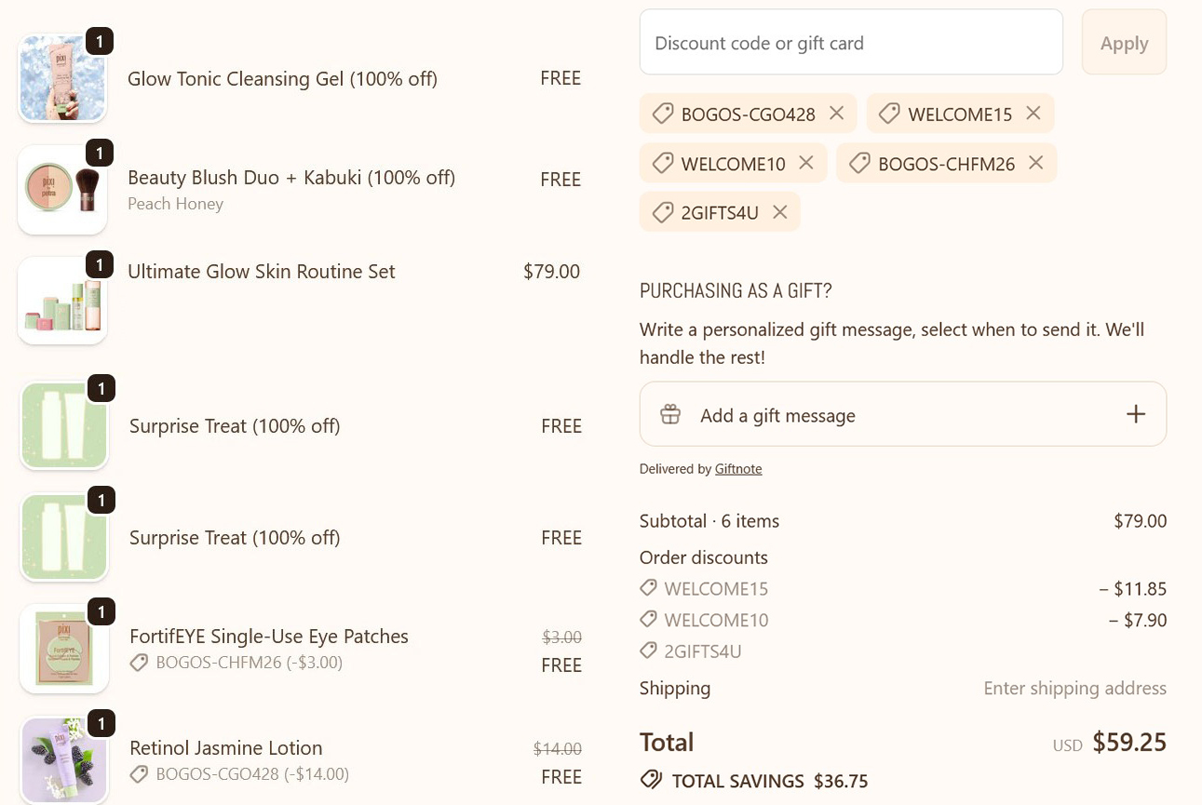This screenshot has height=805, width=1202.
Task: Remove the WELCOME10 code chip
Action: coord(805,163)
